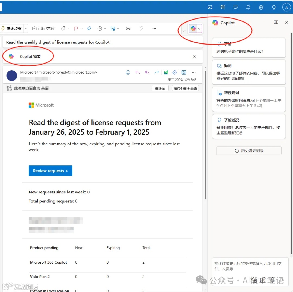293x292 pixels.
Task: Click the Review requests button
Action: pyautogui.click(x=50, y=171)
